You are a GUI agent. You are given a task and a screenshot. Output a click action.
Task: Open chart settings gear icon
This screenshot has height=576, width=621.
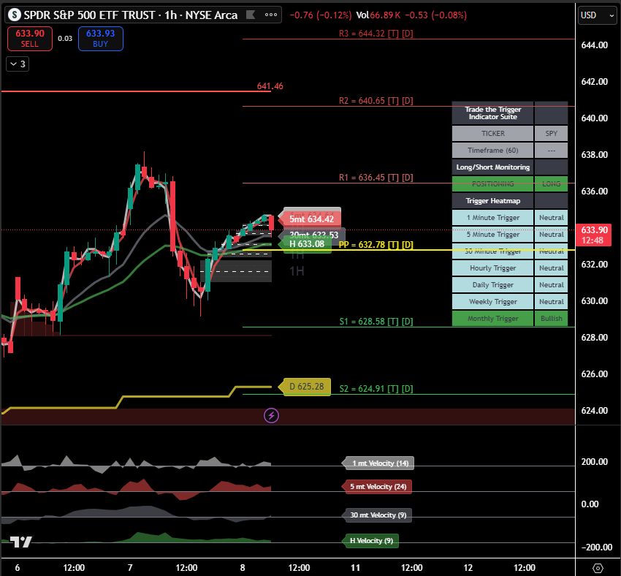tap(598, 568)
